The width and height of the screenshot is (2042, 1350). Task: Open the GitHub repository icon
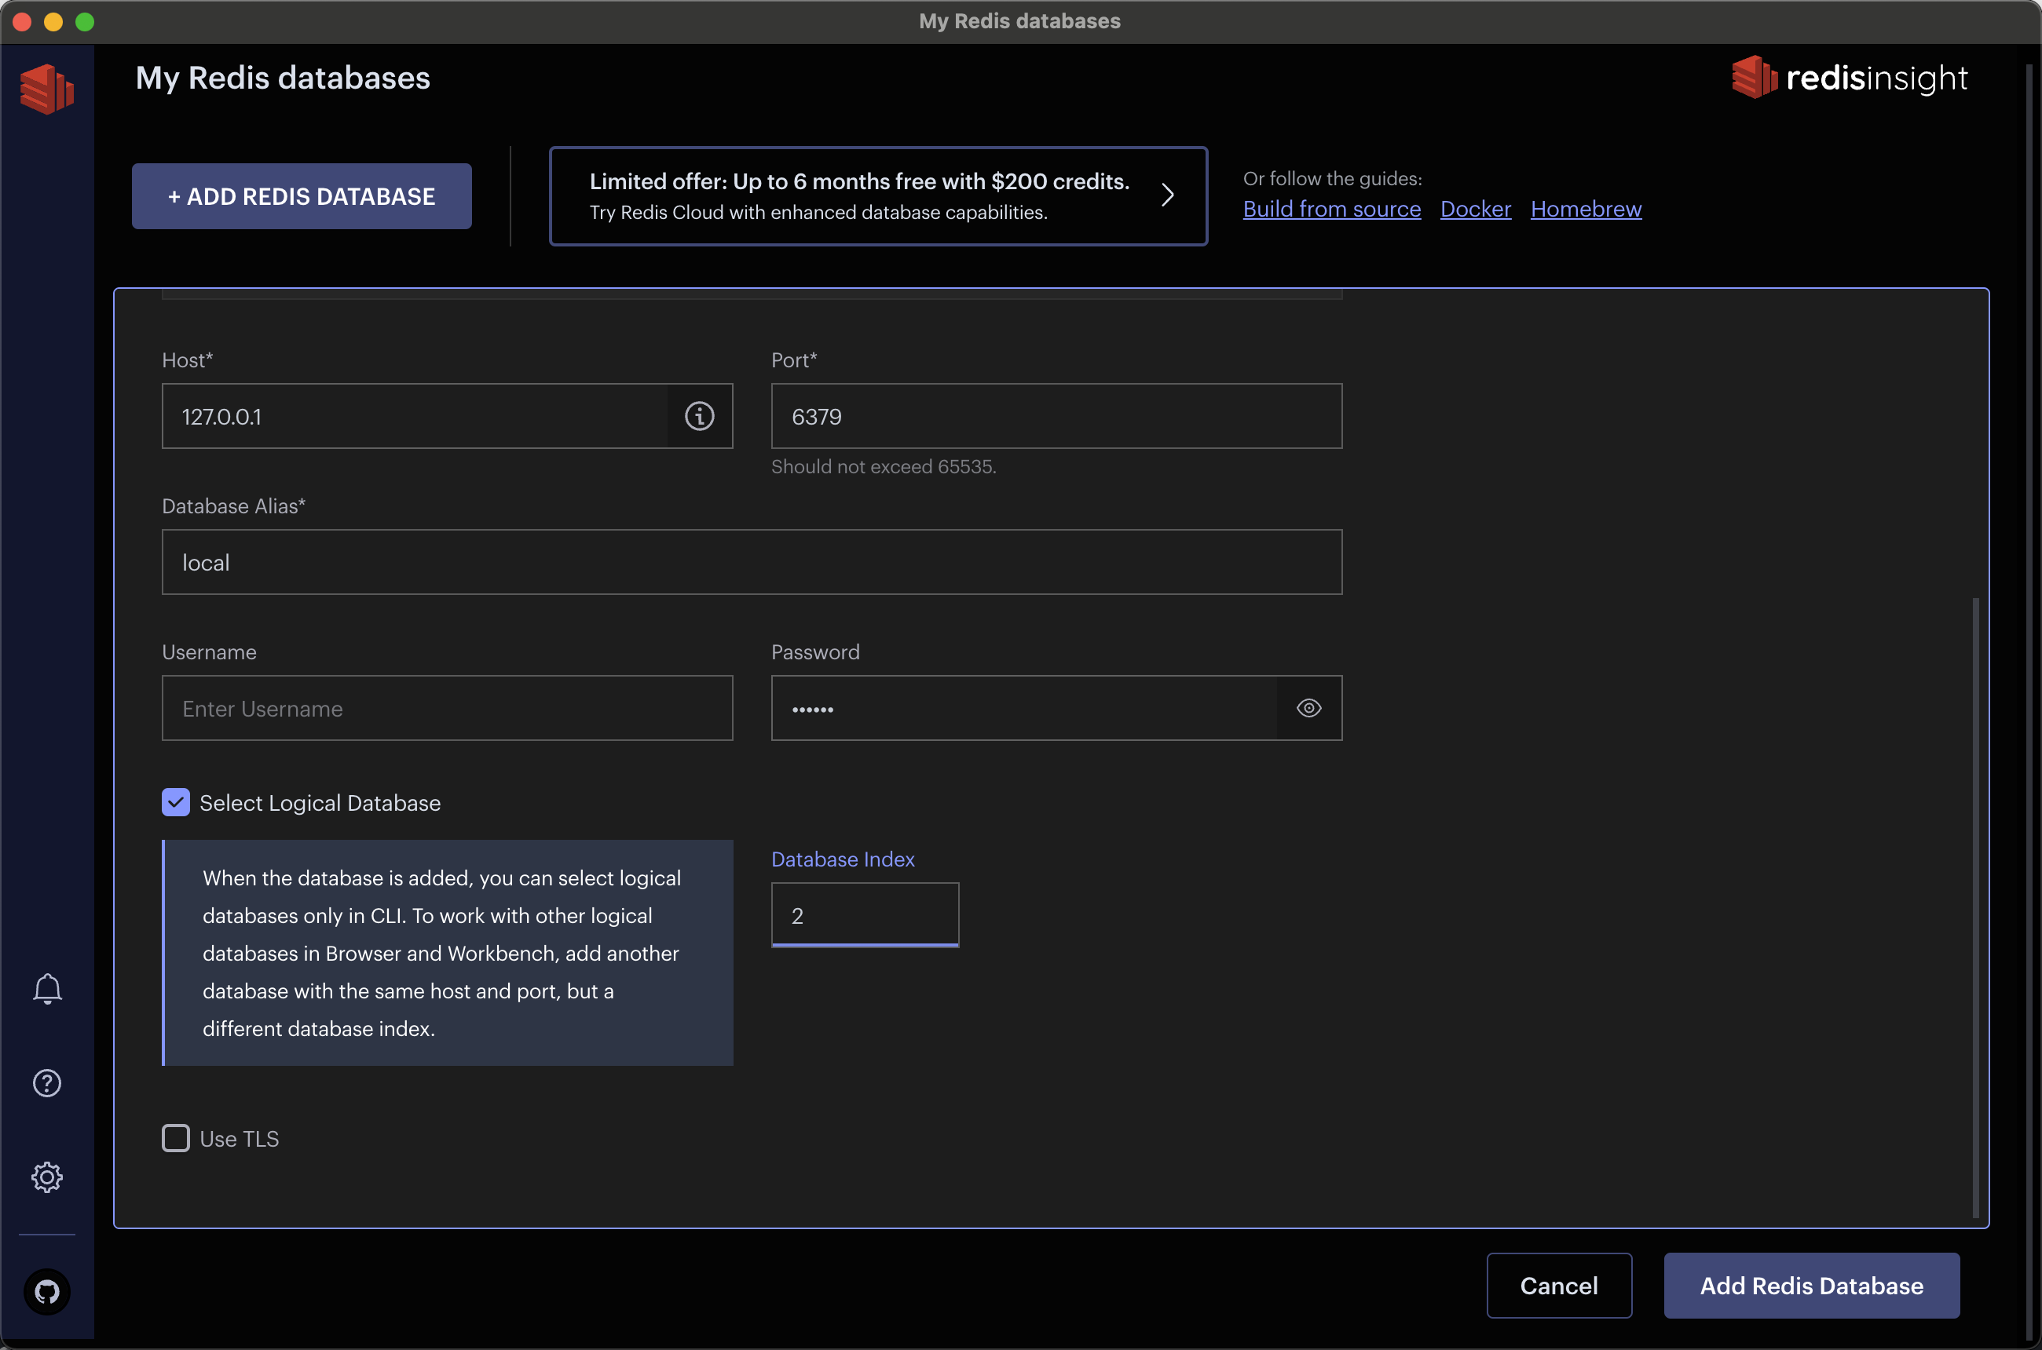point(47,1291)
